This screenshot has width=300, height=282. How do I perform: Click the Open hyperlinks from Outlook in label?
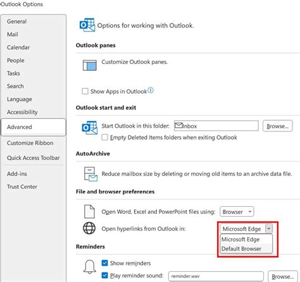[144, 229]
